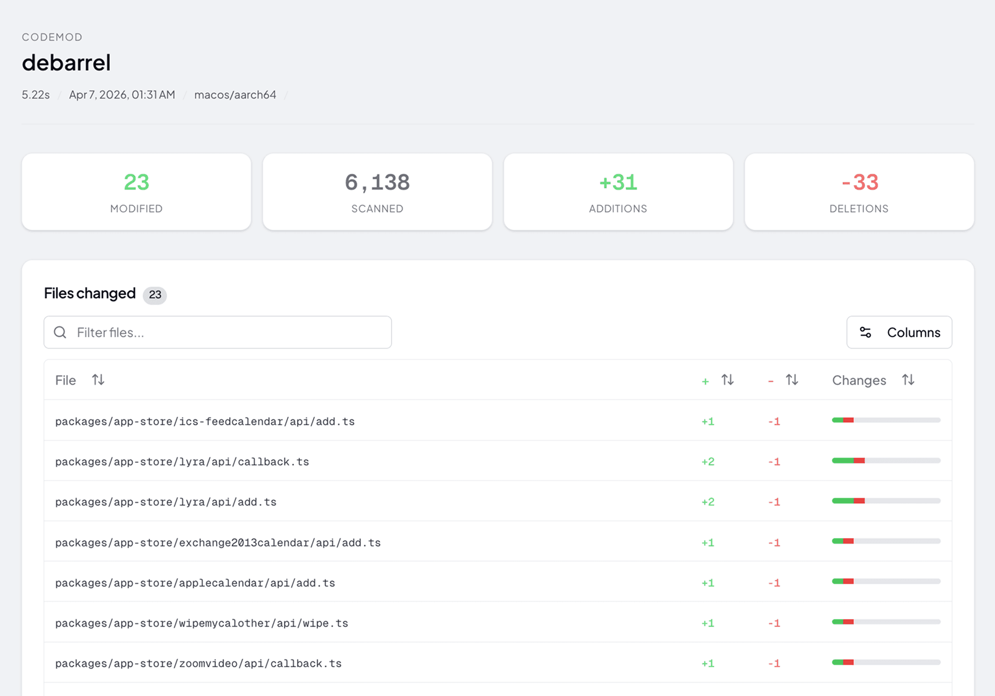Click the magnifying glass icon in filter field

(x=60, y=332)
